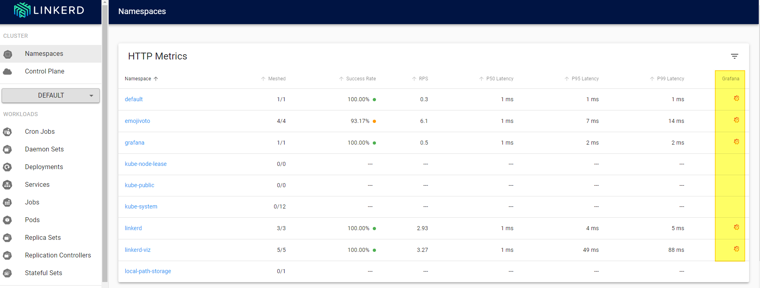Viewport: 760px width, 288px height.
Task: Open the linkerd-viz namespace link
Action: 138,250
